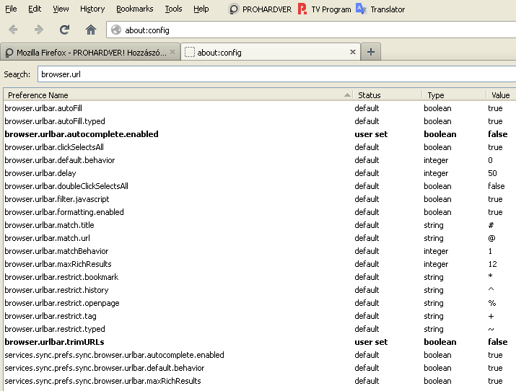This screenshot has width=516, height=391.
Task: Click 'user set' status of trimURLs row
Action: (x=371, y=342)
